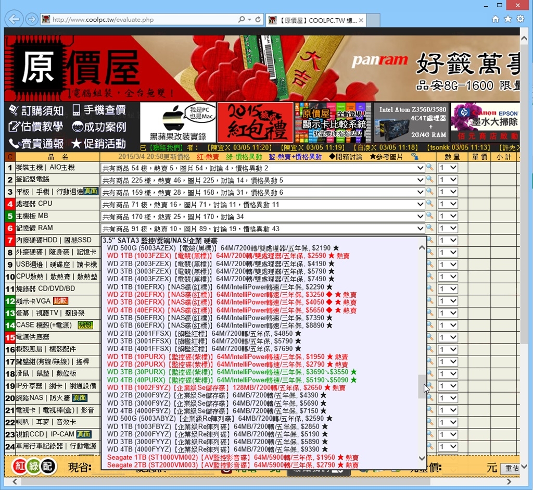Click the 比較 badge beside 顯示卡VGA
Image resolution: width=533 pixels, height=490 pixels.
tap(60, 301)
